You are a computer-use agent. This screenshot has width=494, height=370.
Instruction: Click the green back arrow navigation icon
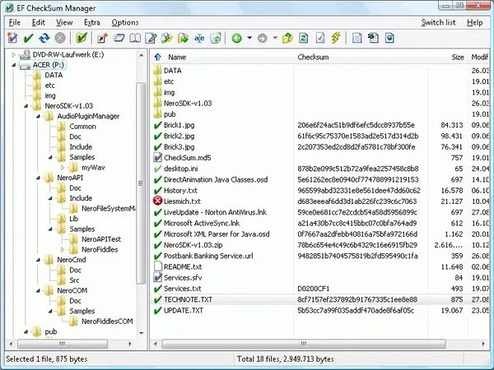pos(236,39)
